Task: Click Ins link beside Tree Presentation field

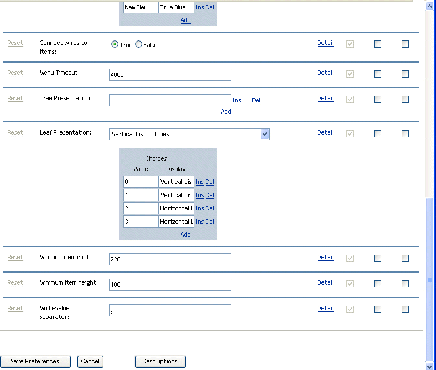Action: [237, 101]
